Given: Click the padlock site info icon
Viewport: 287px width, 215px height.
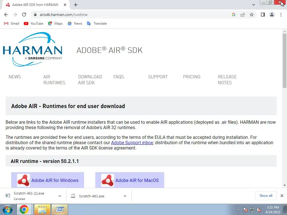Looking at the screenshot, I should point(36,15).
